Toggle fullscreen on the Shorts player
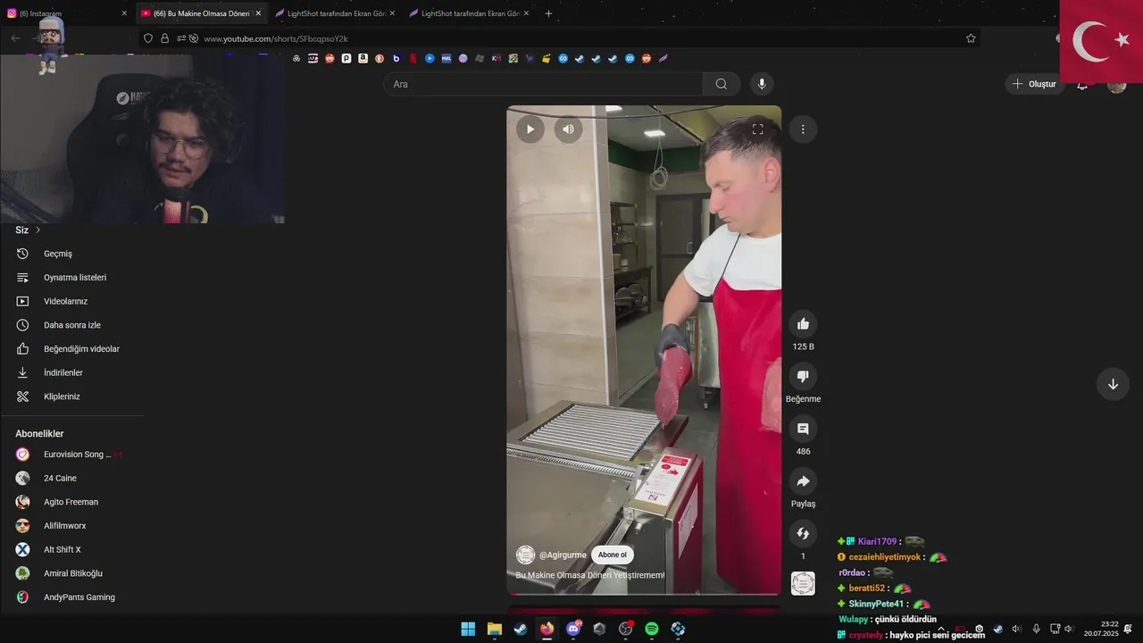 pos(757,129)
